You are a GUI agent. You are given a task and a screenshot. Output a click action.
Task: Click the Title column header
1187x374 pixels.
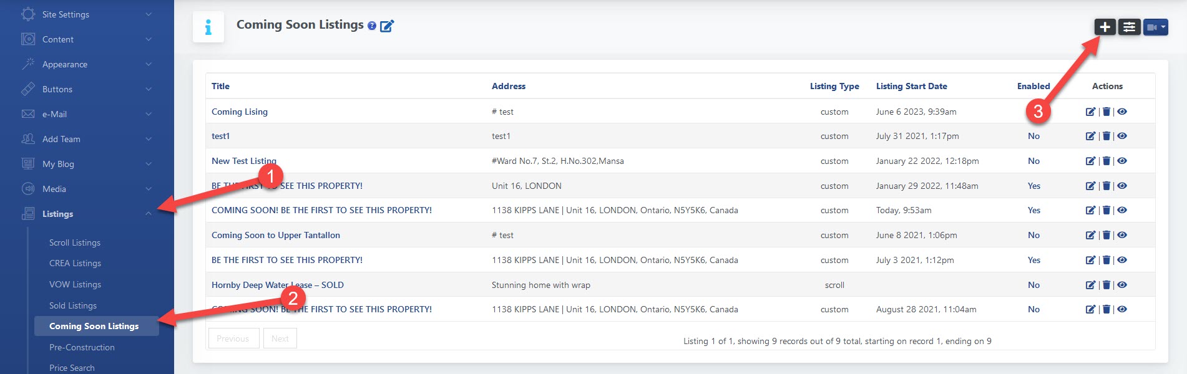(x=220, y=86)
